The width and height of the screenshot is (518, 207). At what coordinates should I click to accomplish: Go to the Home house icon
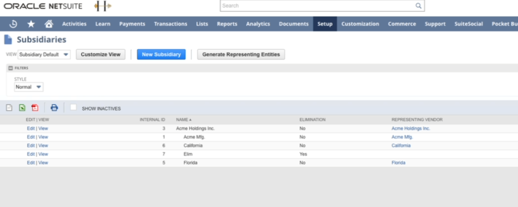pyautogui.click(x=49, y=24)
